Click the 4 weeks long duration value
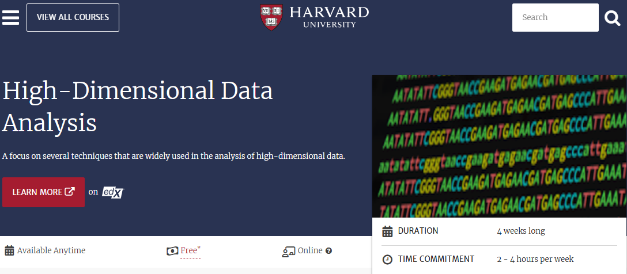Image resolution: width=627 pixels, height=274 pixels. click(x=521, y=231)
